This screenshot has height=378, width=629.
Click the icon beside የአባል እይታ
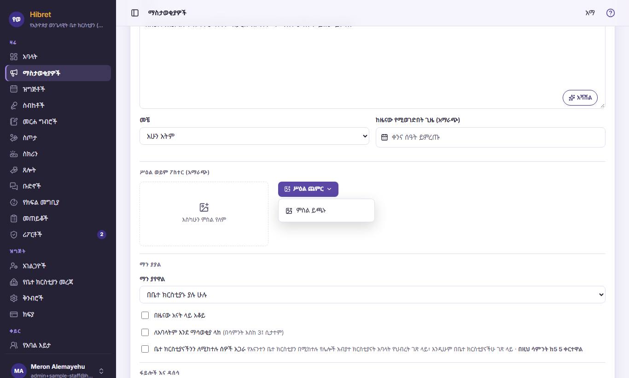(14, 345)
